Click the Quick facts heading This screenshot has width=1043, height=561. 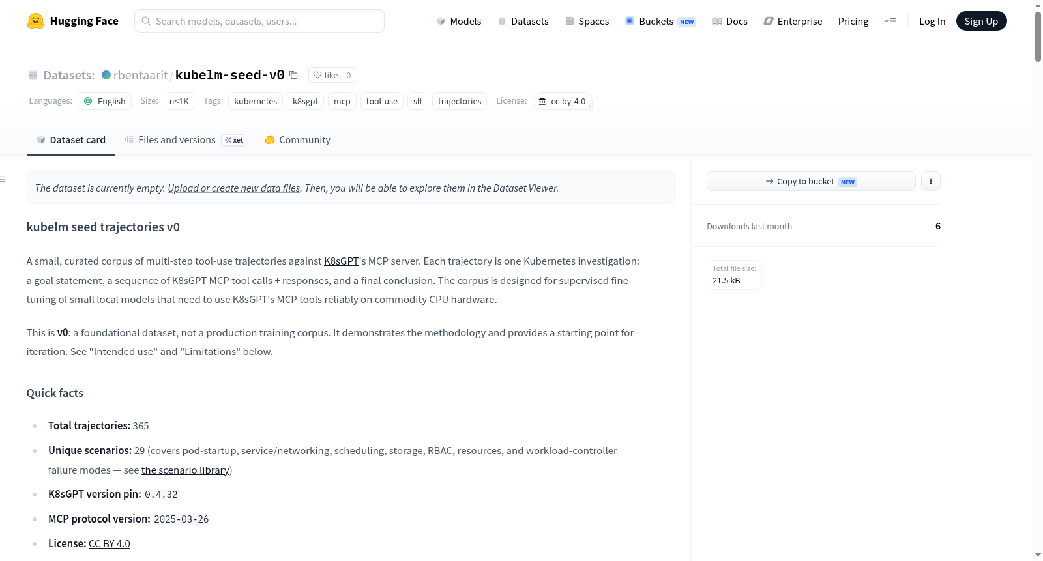point(55,393)
